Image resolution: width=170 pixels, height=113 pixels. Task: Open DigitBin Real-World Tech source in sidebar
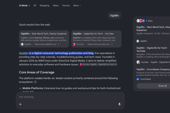point(153,29)
